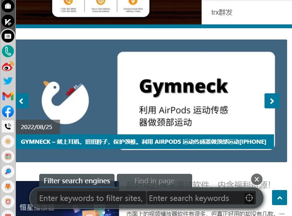Open the Twitter sidebar icon
This screenshot has width=292, height=216.
click(x=8, y=81)
